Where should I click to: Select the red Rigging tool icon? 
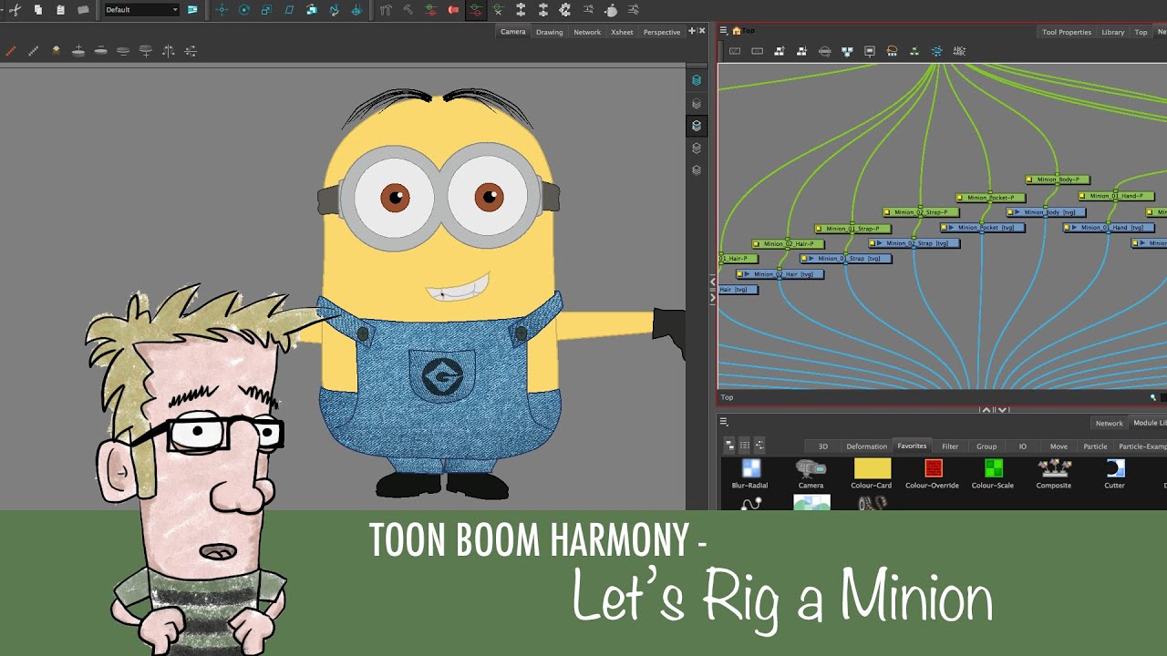tap(453, 10)
